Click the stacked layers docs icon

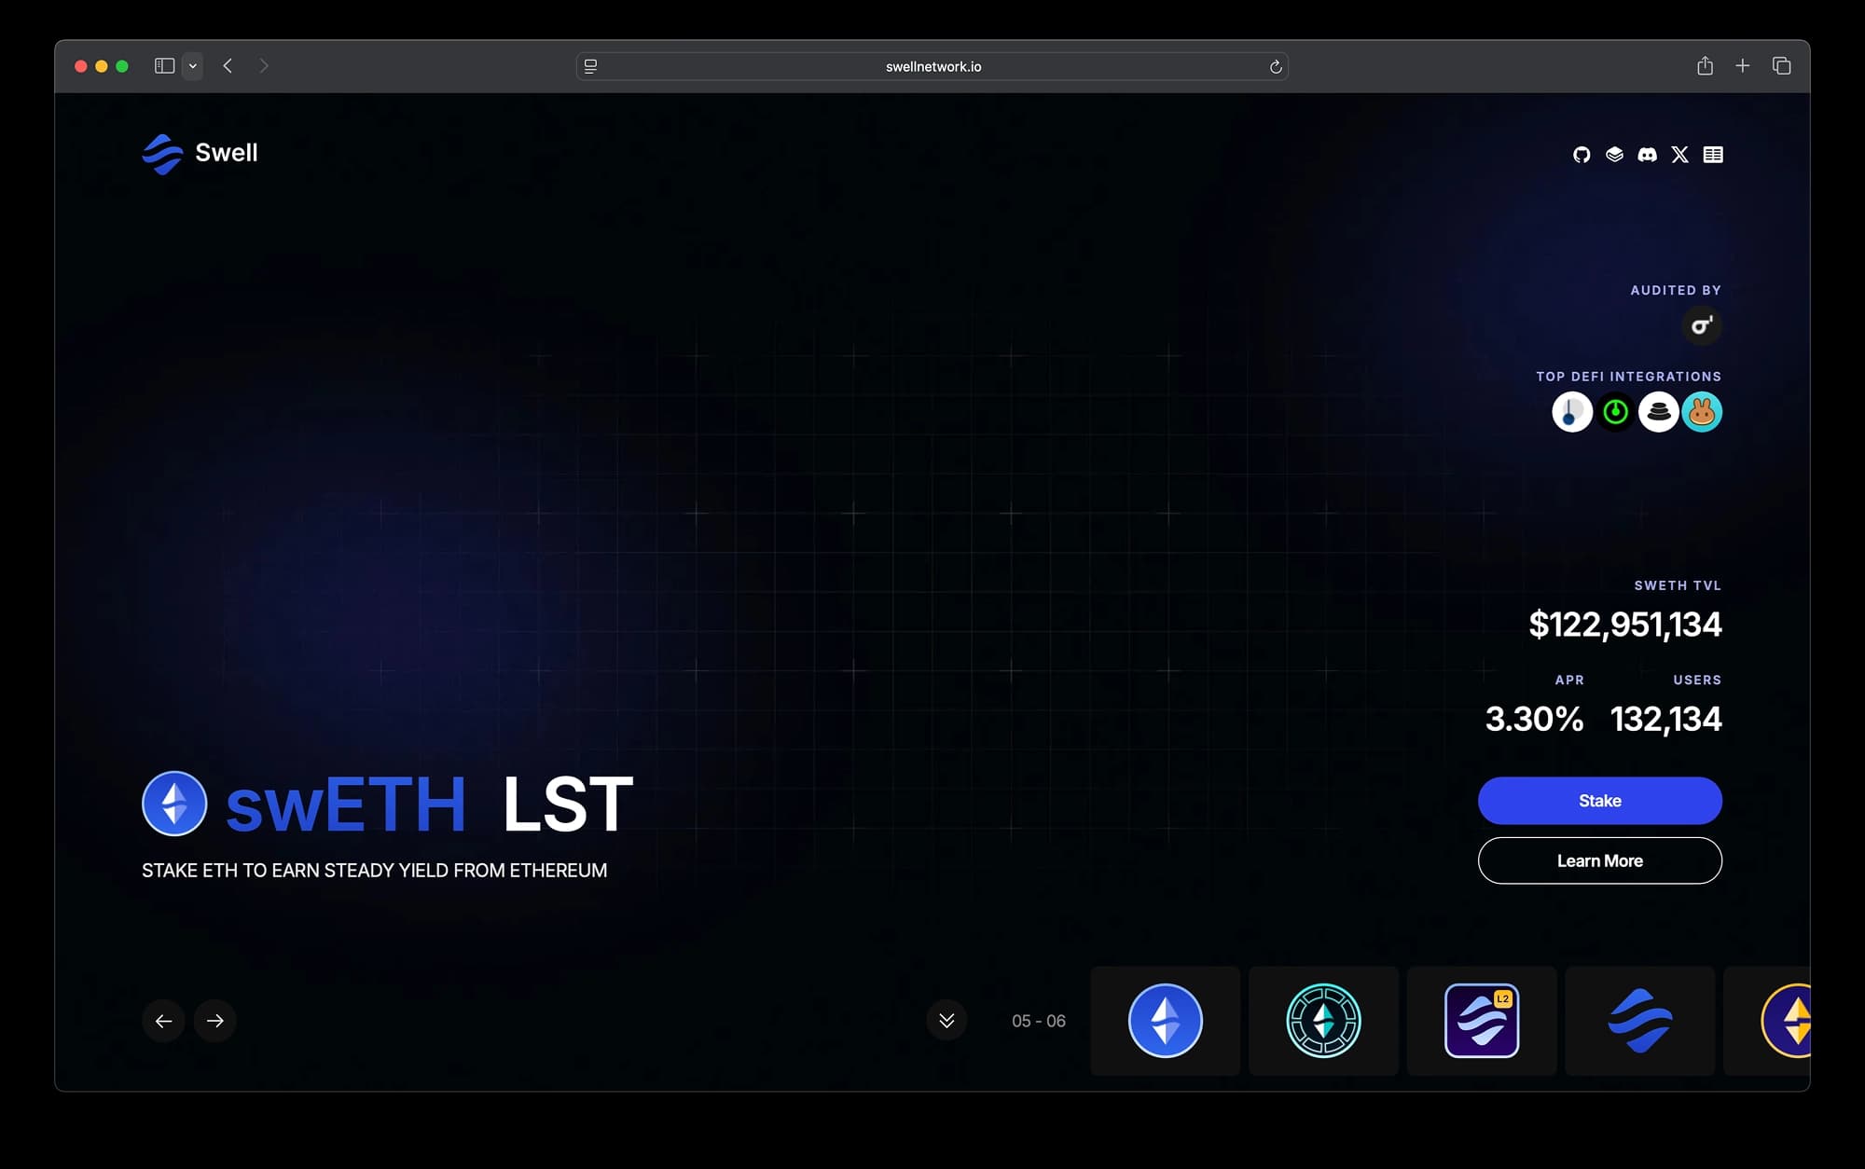click(x=1615, y=155)
